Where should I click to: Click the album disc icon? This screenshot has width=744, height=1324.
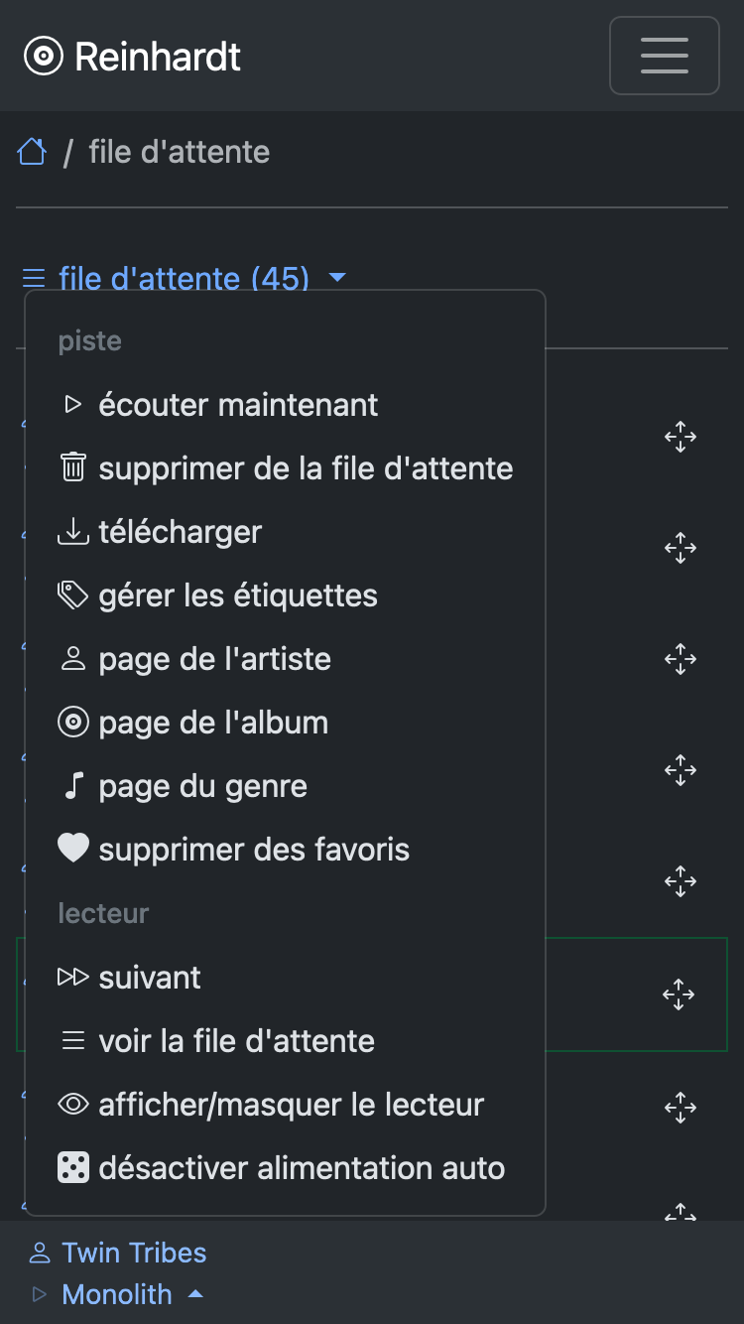tap(73, 723)
